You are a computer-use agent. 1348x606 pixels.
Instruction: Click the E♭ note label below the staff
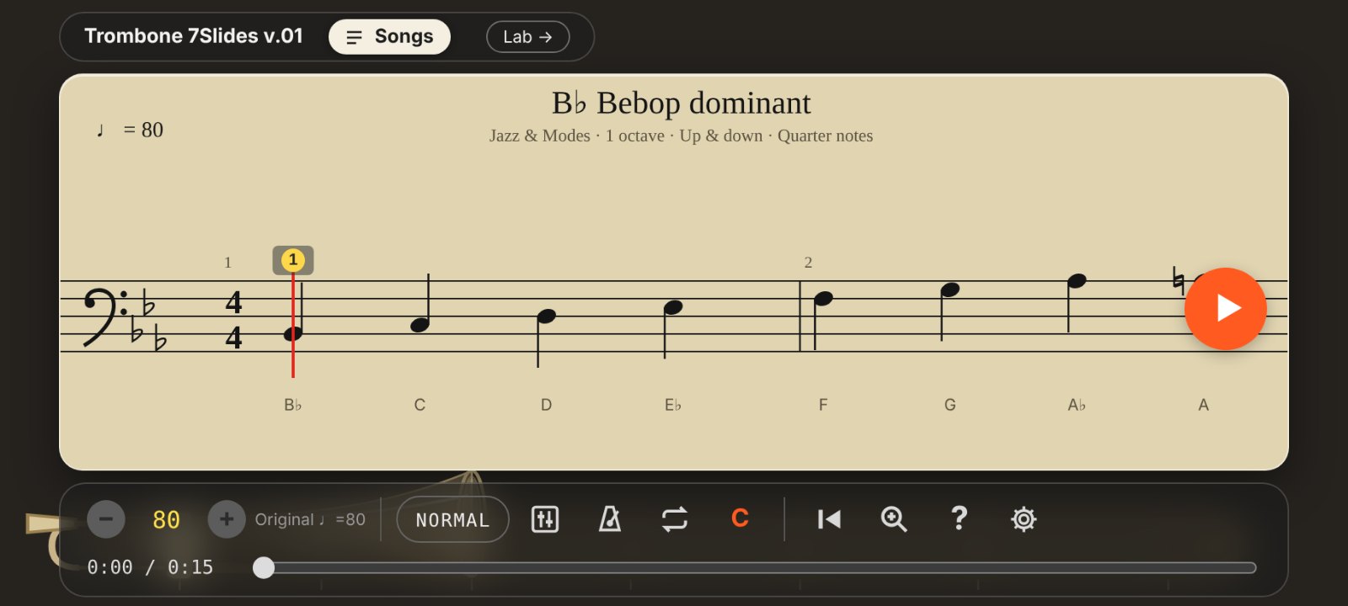672,405
